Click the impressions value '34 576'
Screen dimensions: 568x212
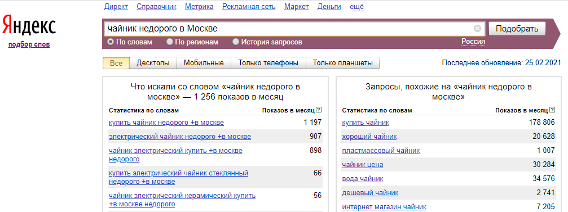tap(544, 179)
